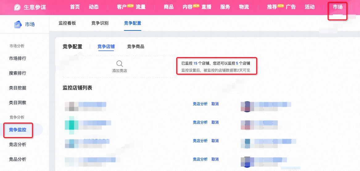Open 搜索排行 in the left sidebar
Image resolution: width=360 pixels, height=171 pixels.
(18, 73)
